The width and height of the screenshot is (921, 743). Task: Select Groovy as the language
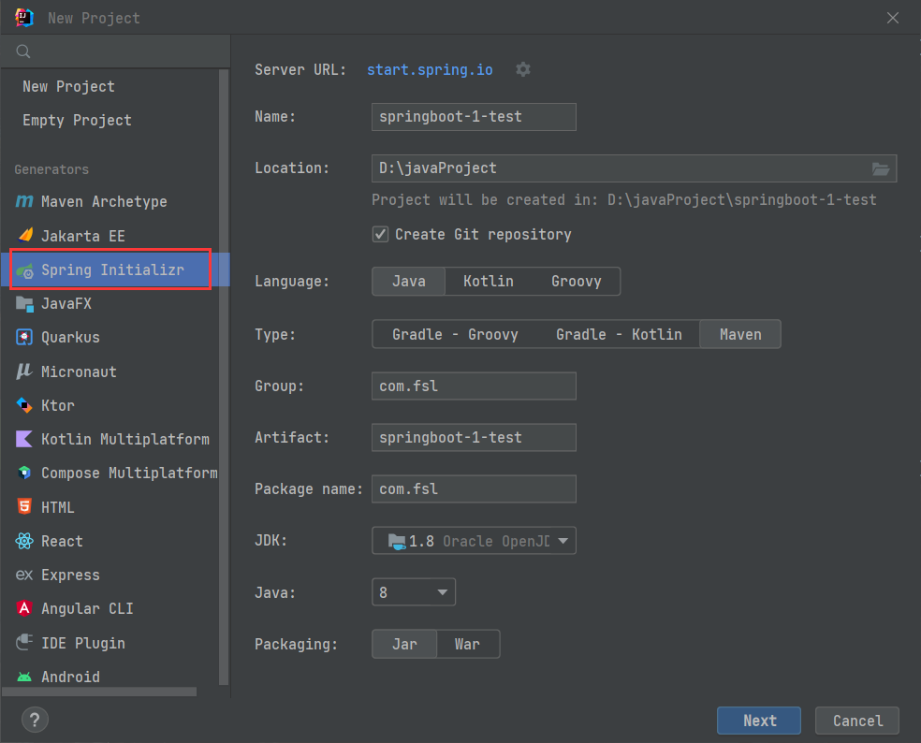pyautogui.click(x=577, y=282)
